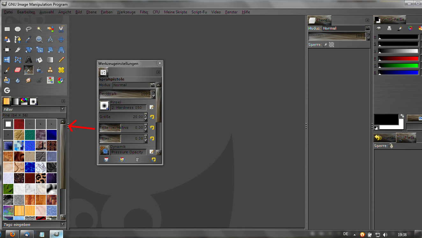Viewport: 422px width, 238px height.
Task: Select the Eraser tool
Action: (18, 70)
